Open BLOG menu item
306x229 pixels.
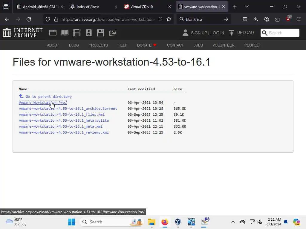[x=74, y=45]
